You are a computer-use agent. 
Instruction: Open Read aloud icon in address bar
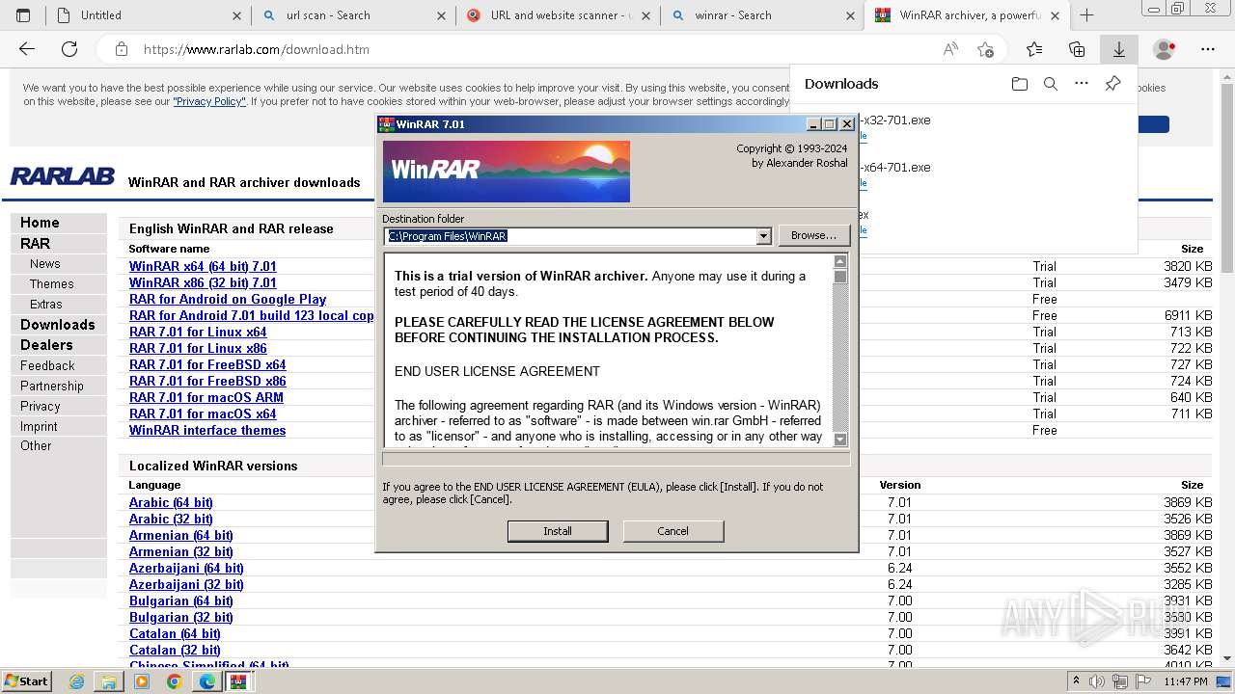[950, 49]
